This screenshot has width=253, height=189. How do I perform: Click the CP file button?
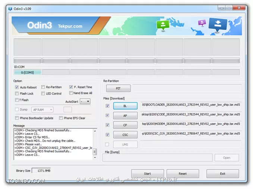click(x=125, y=125)
